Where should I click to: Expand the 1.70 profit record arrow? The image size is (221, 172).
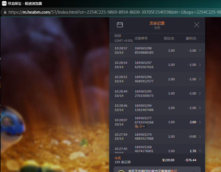(200, 151)
